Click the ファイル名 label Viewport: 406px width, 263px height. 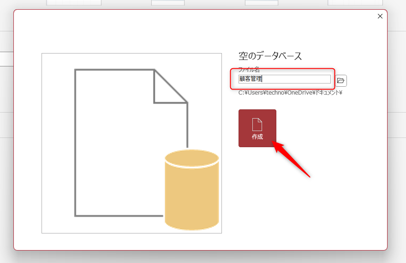pos(249,69)
